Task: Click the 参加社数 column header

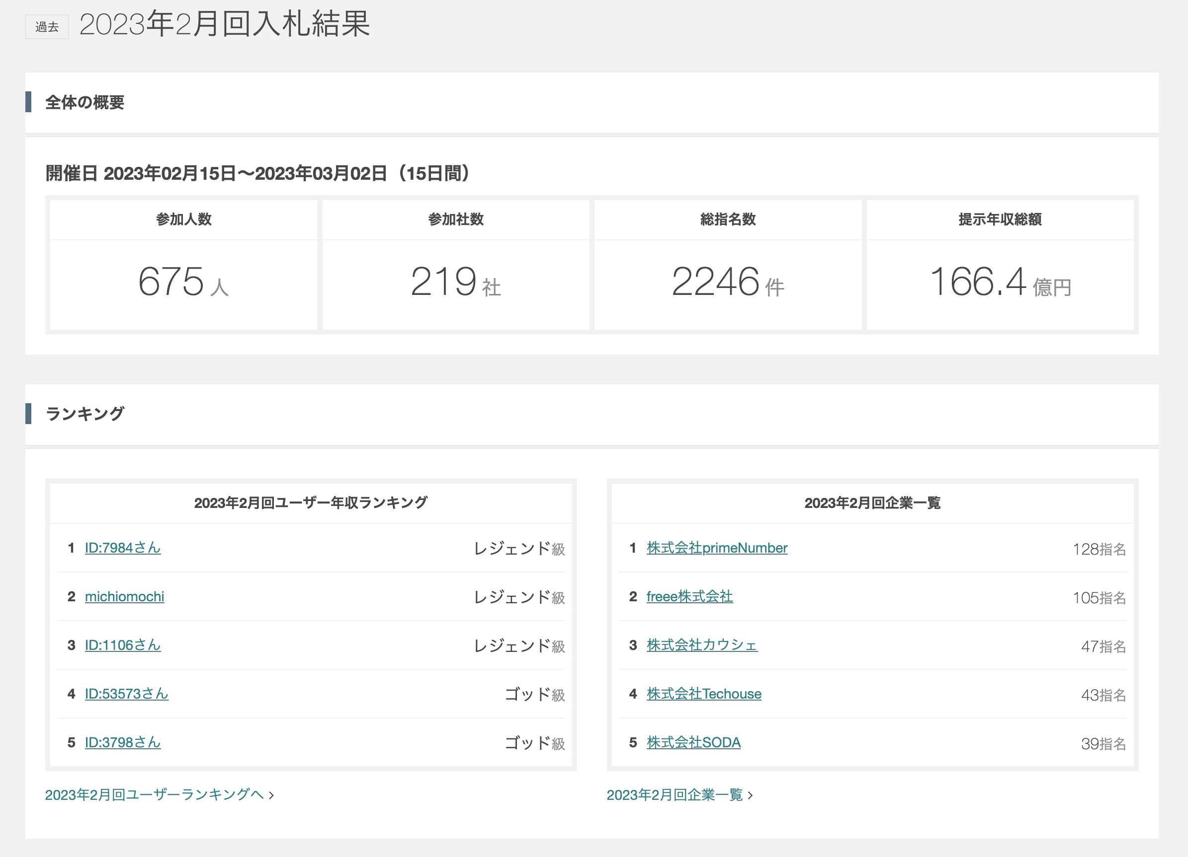Action: coord(456,219)
